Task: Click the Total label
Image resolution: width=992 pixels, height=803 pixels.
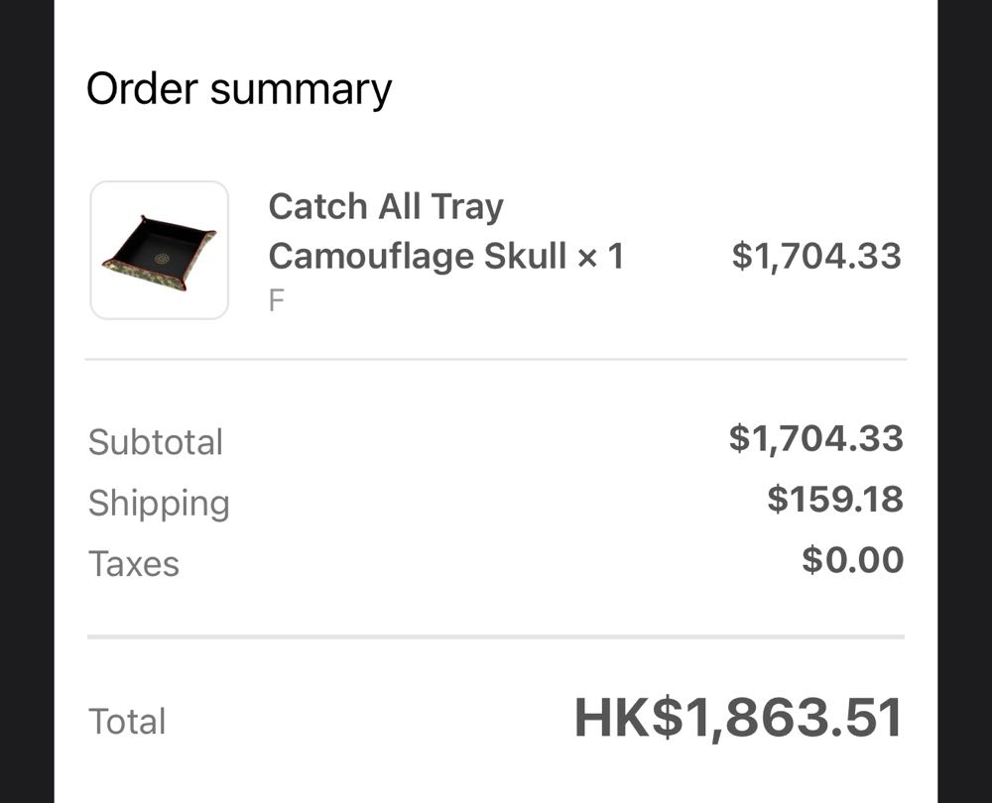Action: pos(127,721)
